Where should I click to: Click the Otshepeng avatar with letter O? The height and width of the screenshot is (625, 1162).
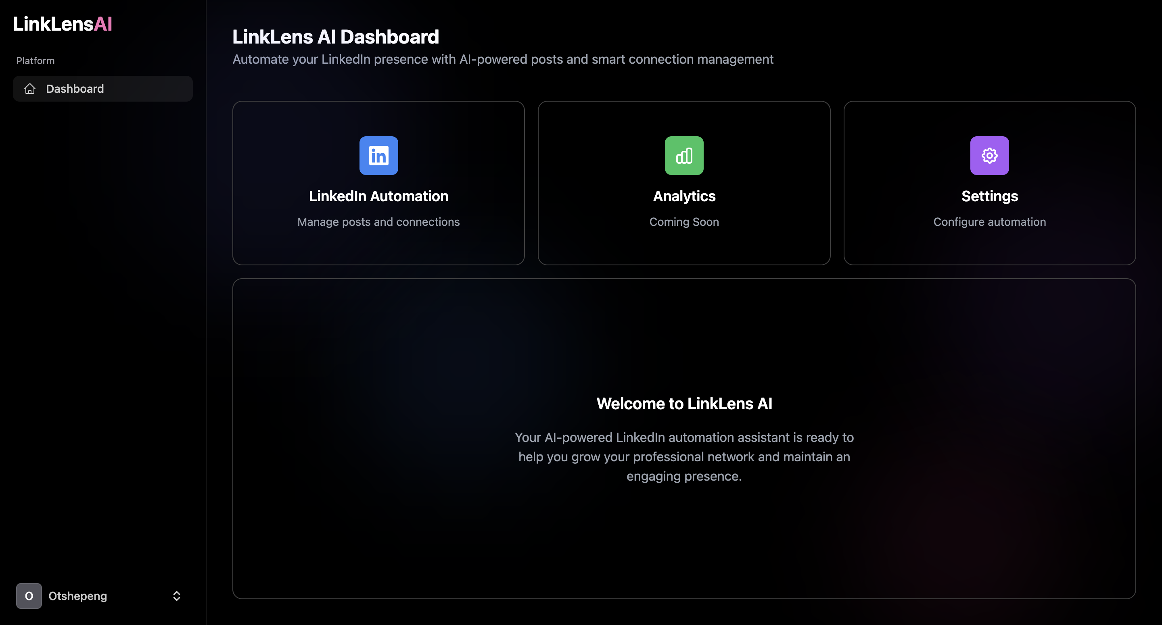tap(29, 596)
